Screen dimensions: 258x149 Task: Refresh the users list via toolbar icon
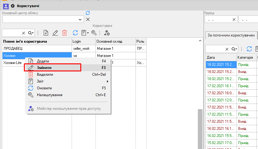pyautogui.click(x=75, y=33)
